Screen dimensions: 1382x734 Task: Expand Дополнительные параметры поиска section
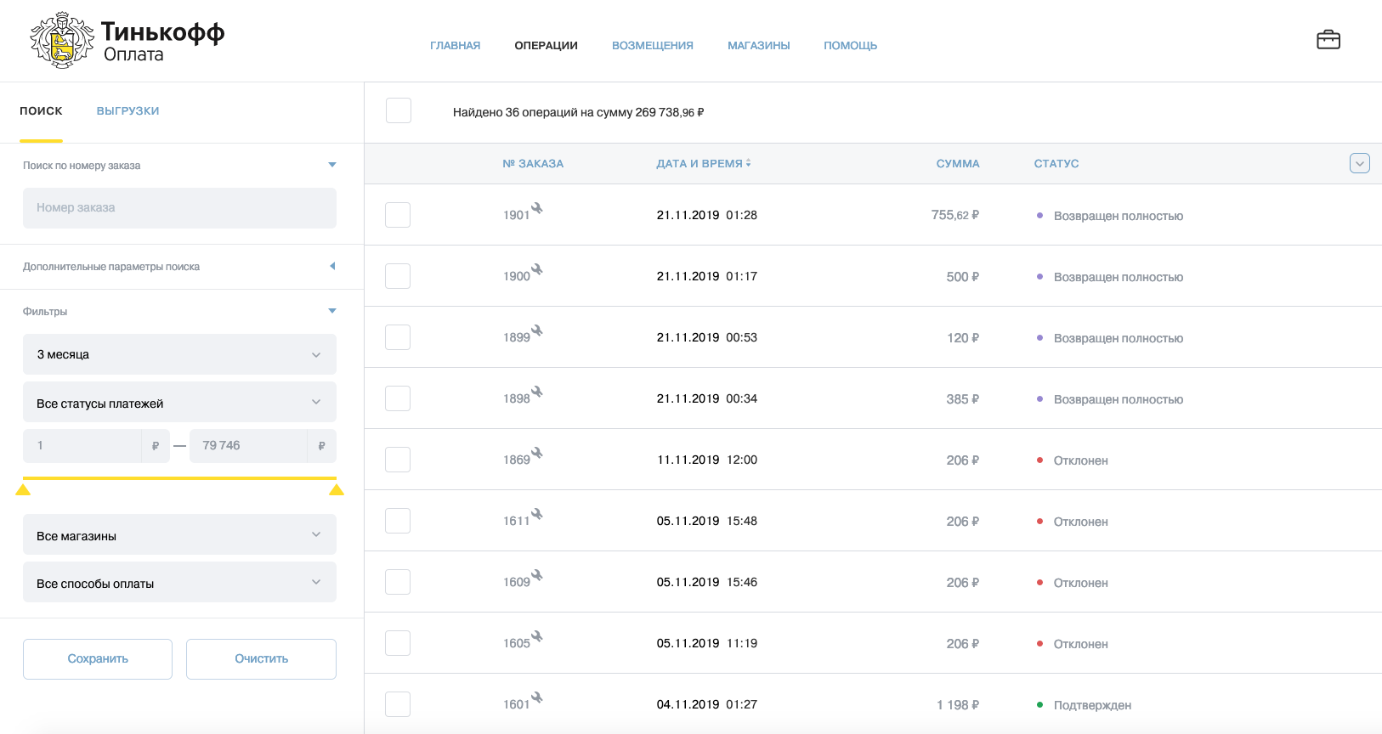pos(179,267)
